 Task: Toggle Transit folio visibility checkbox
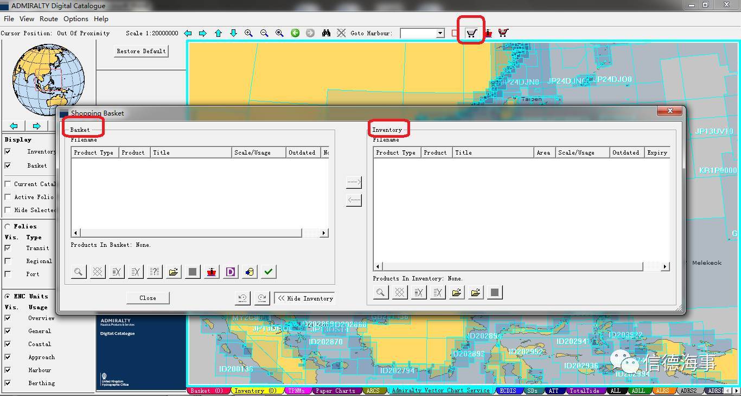pos(8,248)
